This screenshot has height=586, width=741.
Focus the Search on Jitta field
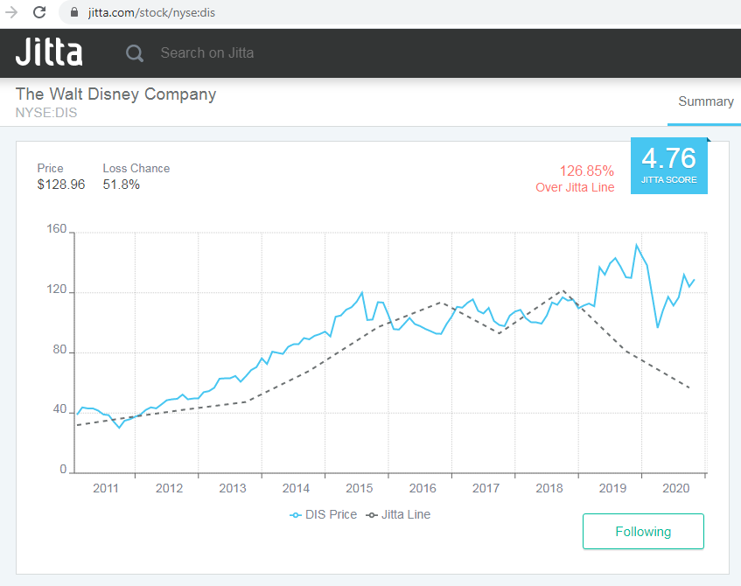point(207,53)
